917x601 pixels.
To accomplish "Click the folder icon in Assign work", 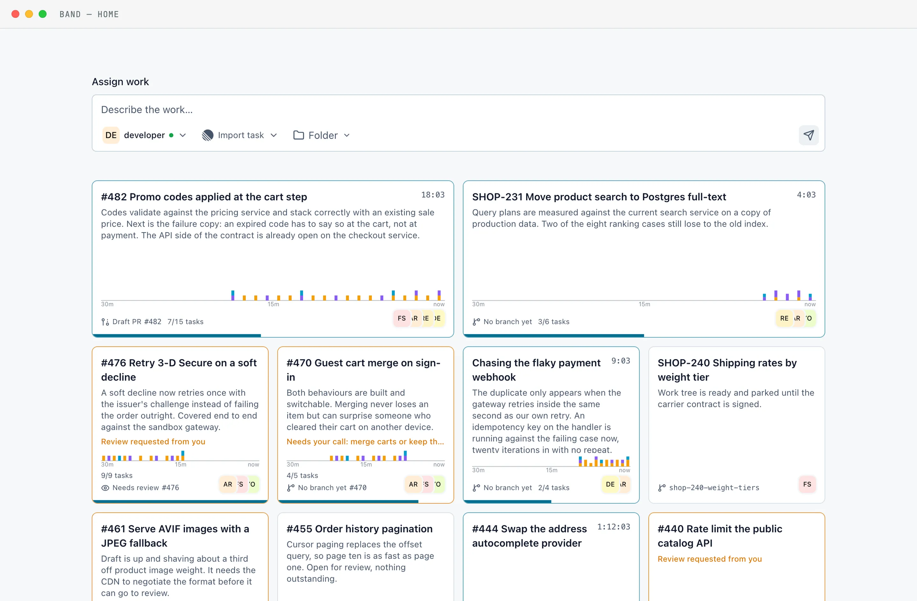I will (x=299, y=135).
